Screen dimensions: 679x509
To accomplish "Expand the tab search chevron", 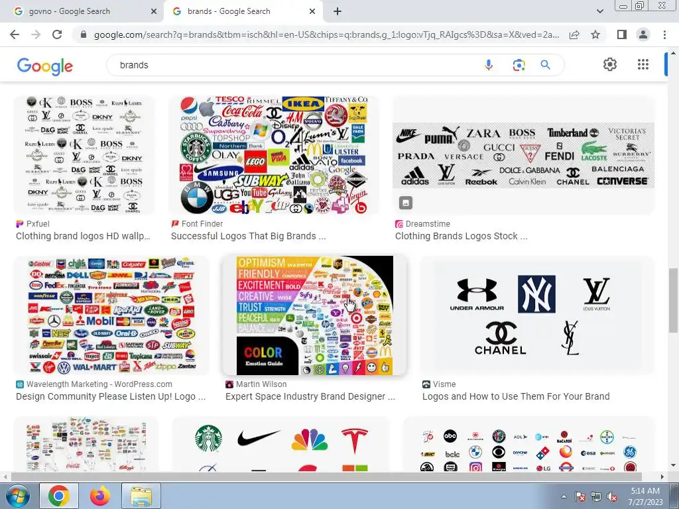I will [599, 11].
